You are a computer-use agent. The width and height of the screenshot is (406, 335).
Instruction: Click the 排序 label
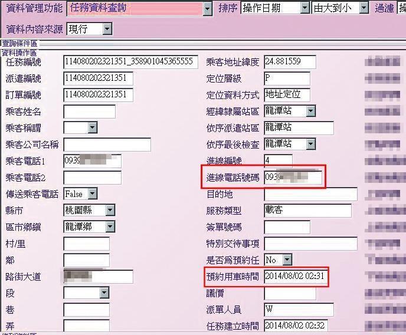pos(228,8)
